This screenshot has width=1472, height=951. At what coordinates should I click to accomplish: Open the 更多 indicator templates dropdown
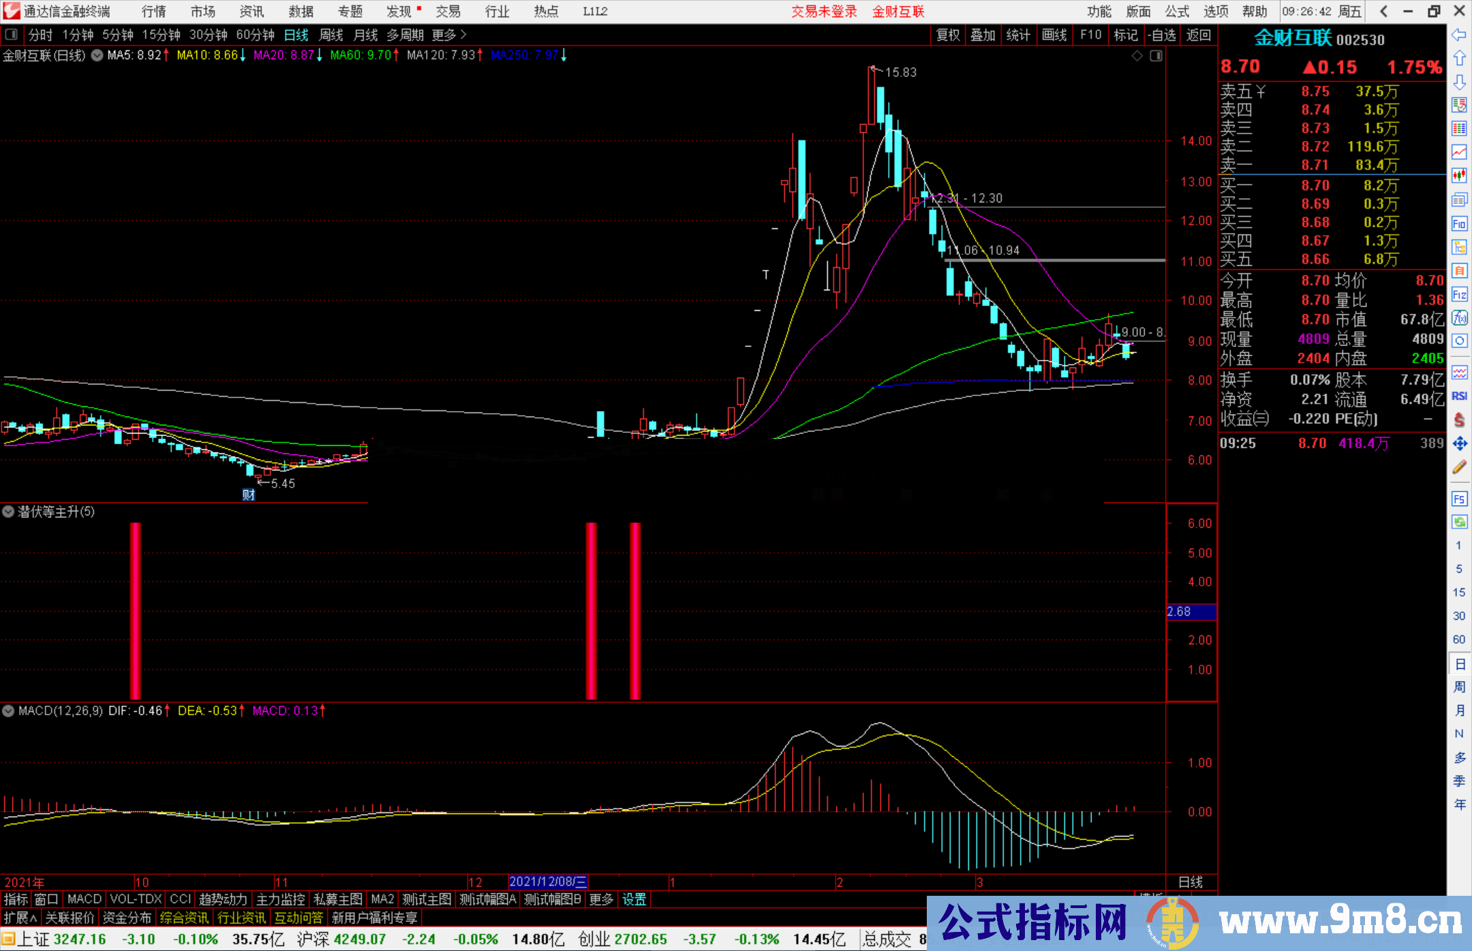[x=601, y=899]
